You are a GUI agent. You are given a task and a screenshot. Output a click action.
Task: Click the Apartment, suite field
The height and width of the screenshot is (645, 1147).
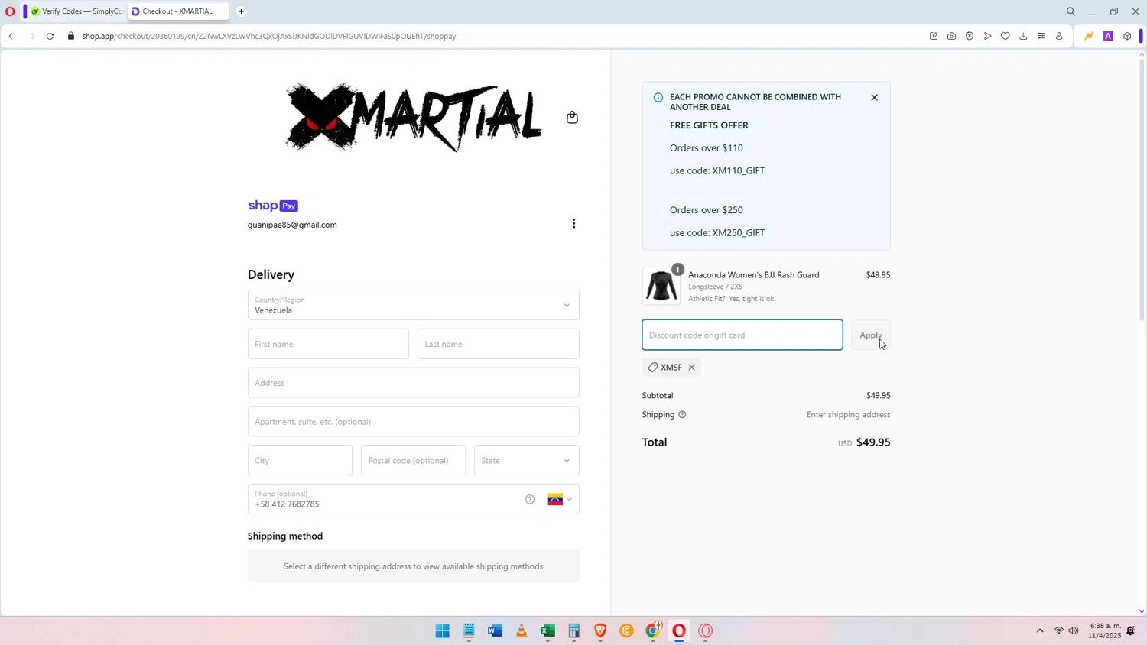[x=414, y=422]
